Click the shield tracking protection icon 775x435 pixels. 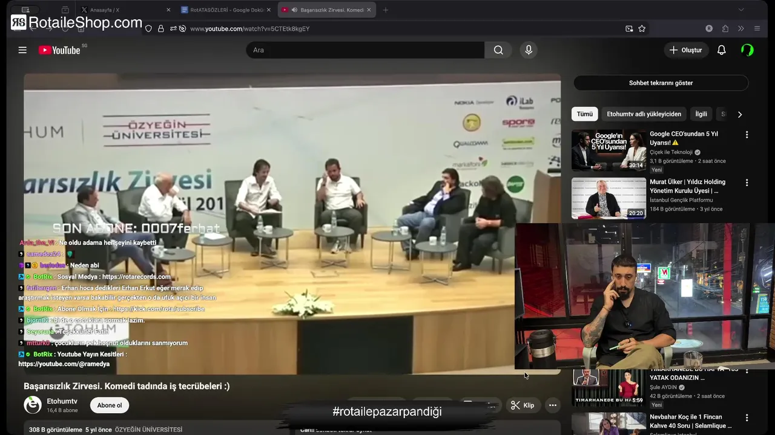[148, 28]
